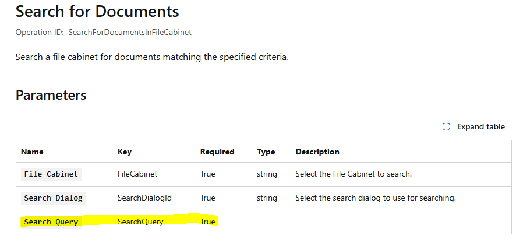The image size is (523, 246).
Task: Click the File Cabinet row's string type
Action: (267, 174)
